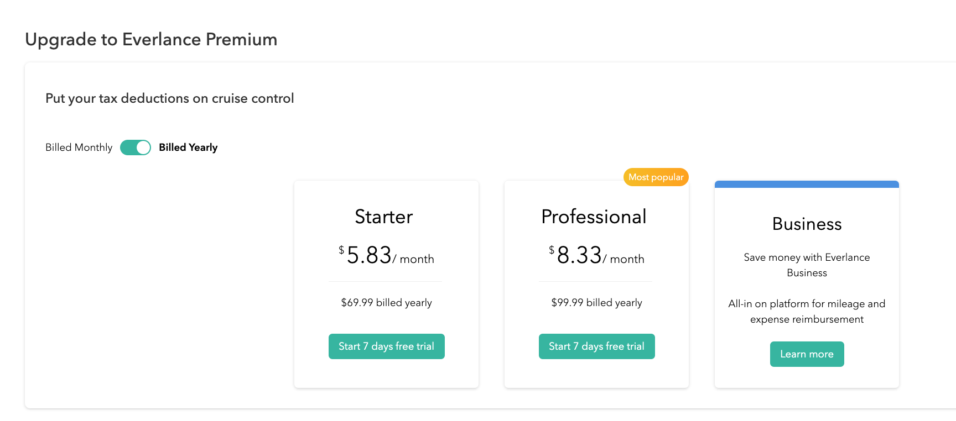Click the Starter plan title
The width and height of the screenshot is (956, 421).
pyautogui.click(x=383, y=217)
